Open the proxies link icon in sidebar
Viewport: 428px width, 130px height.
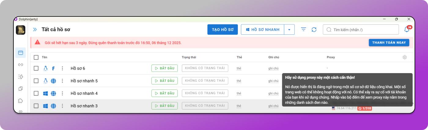20,65
